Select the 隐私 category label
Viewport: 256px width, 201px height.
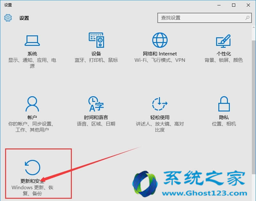click(x=224, y=118)
